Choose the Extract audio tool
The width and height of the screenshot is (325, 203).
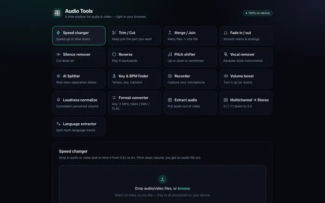[190, 103]
